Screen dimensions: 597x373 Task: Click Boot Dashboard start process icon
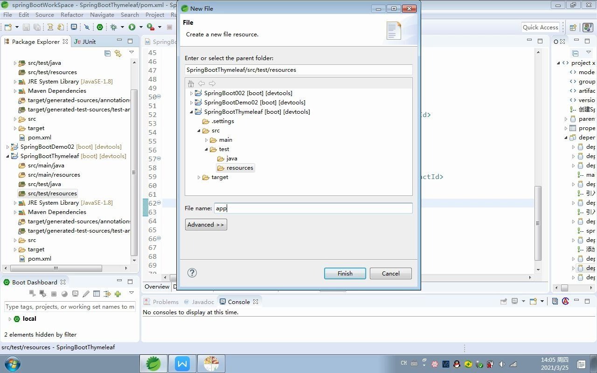coord(33,294)
